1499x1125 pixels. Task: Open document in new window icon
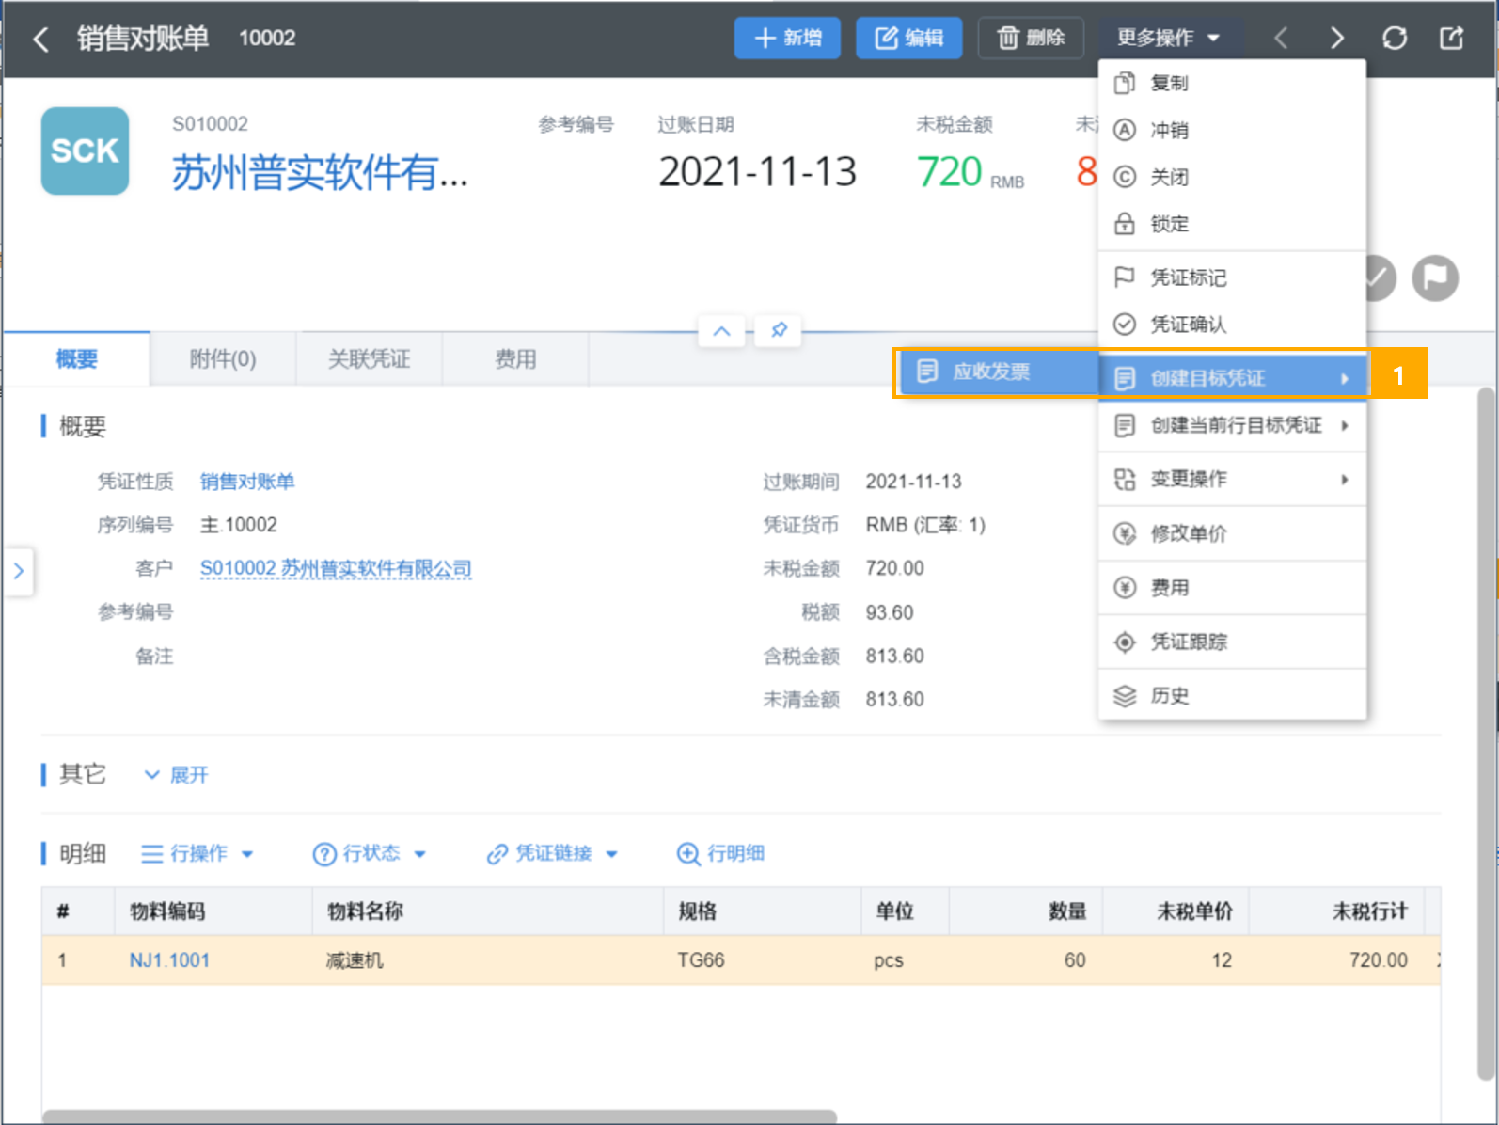pos(1451,39)
